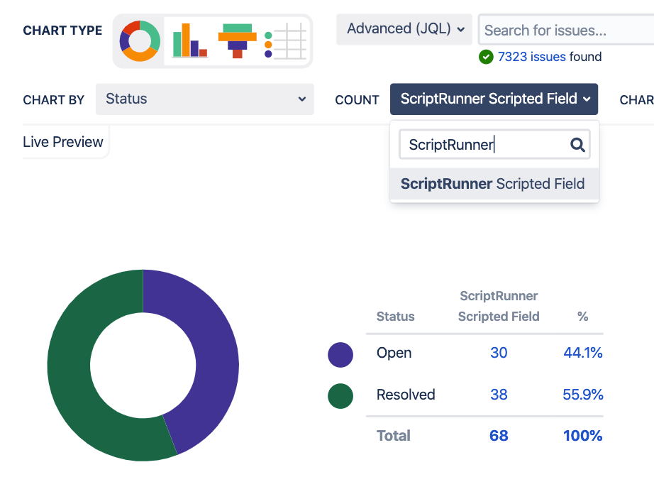Open the Advanced (JQL) dropdown

point(404,29)
